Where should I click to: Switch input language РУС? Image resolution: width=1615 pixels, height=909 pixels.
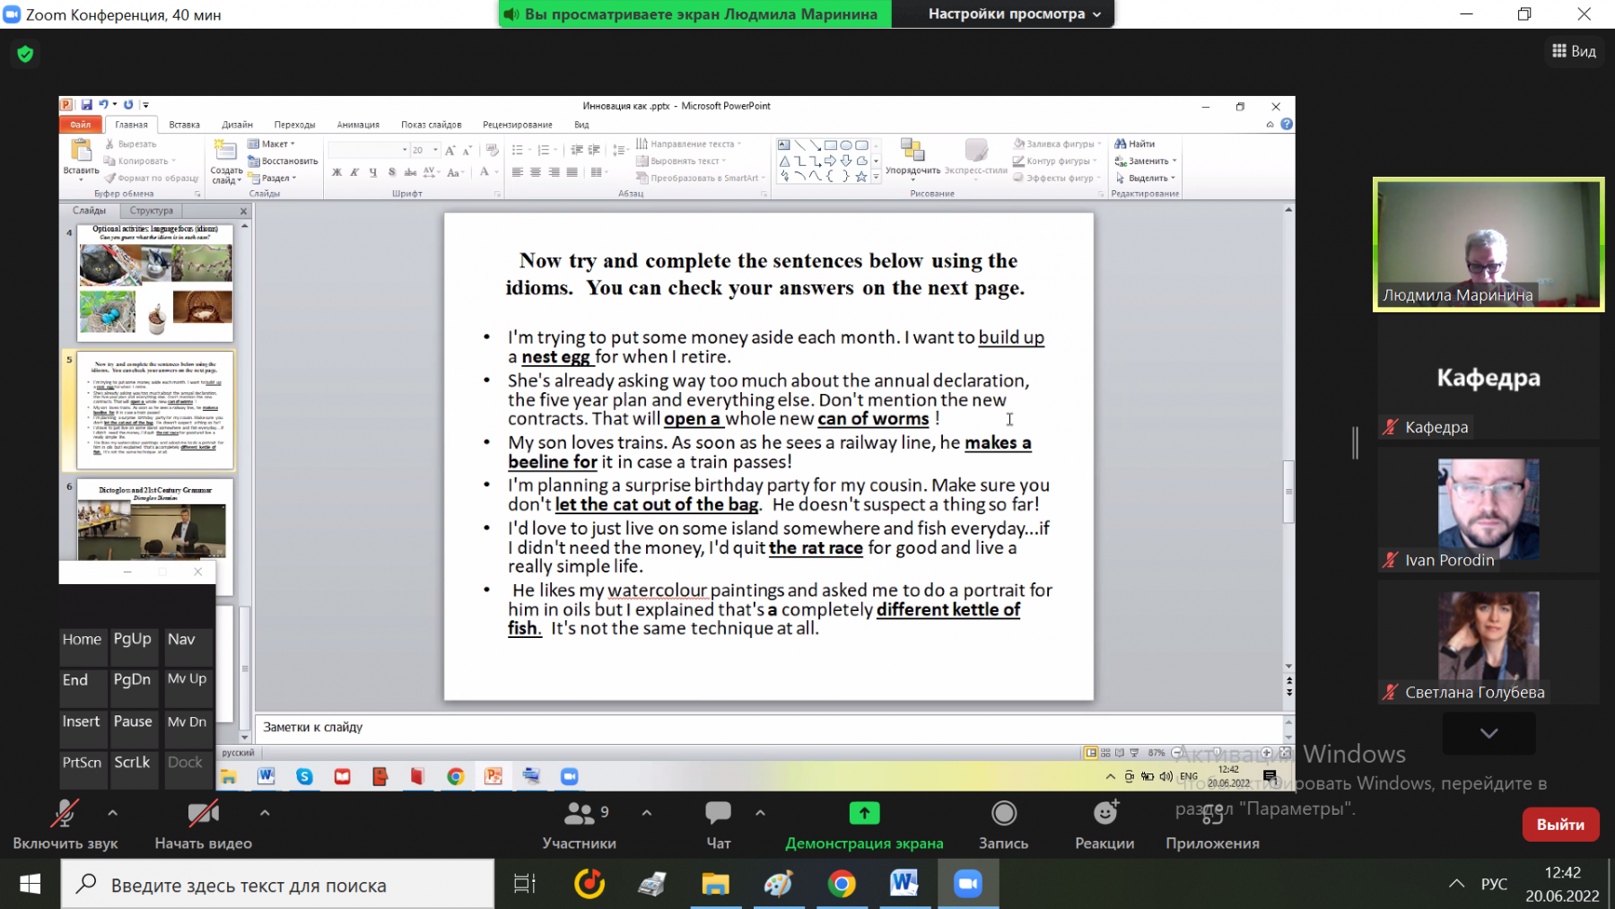click(1494, 885)
